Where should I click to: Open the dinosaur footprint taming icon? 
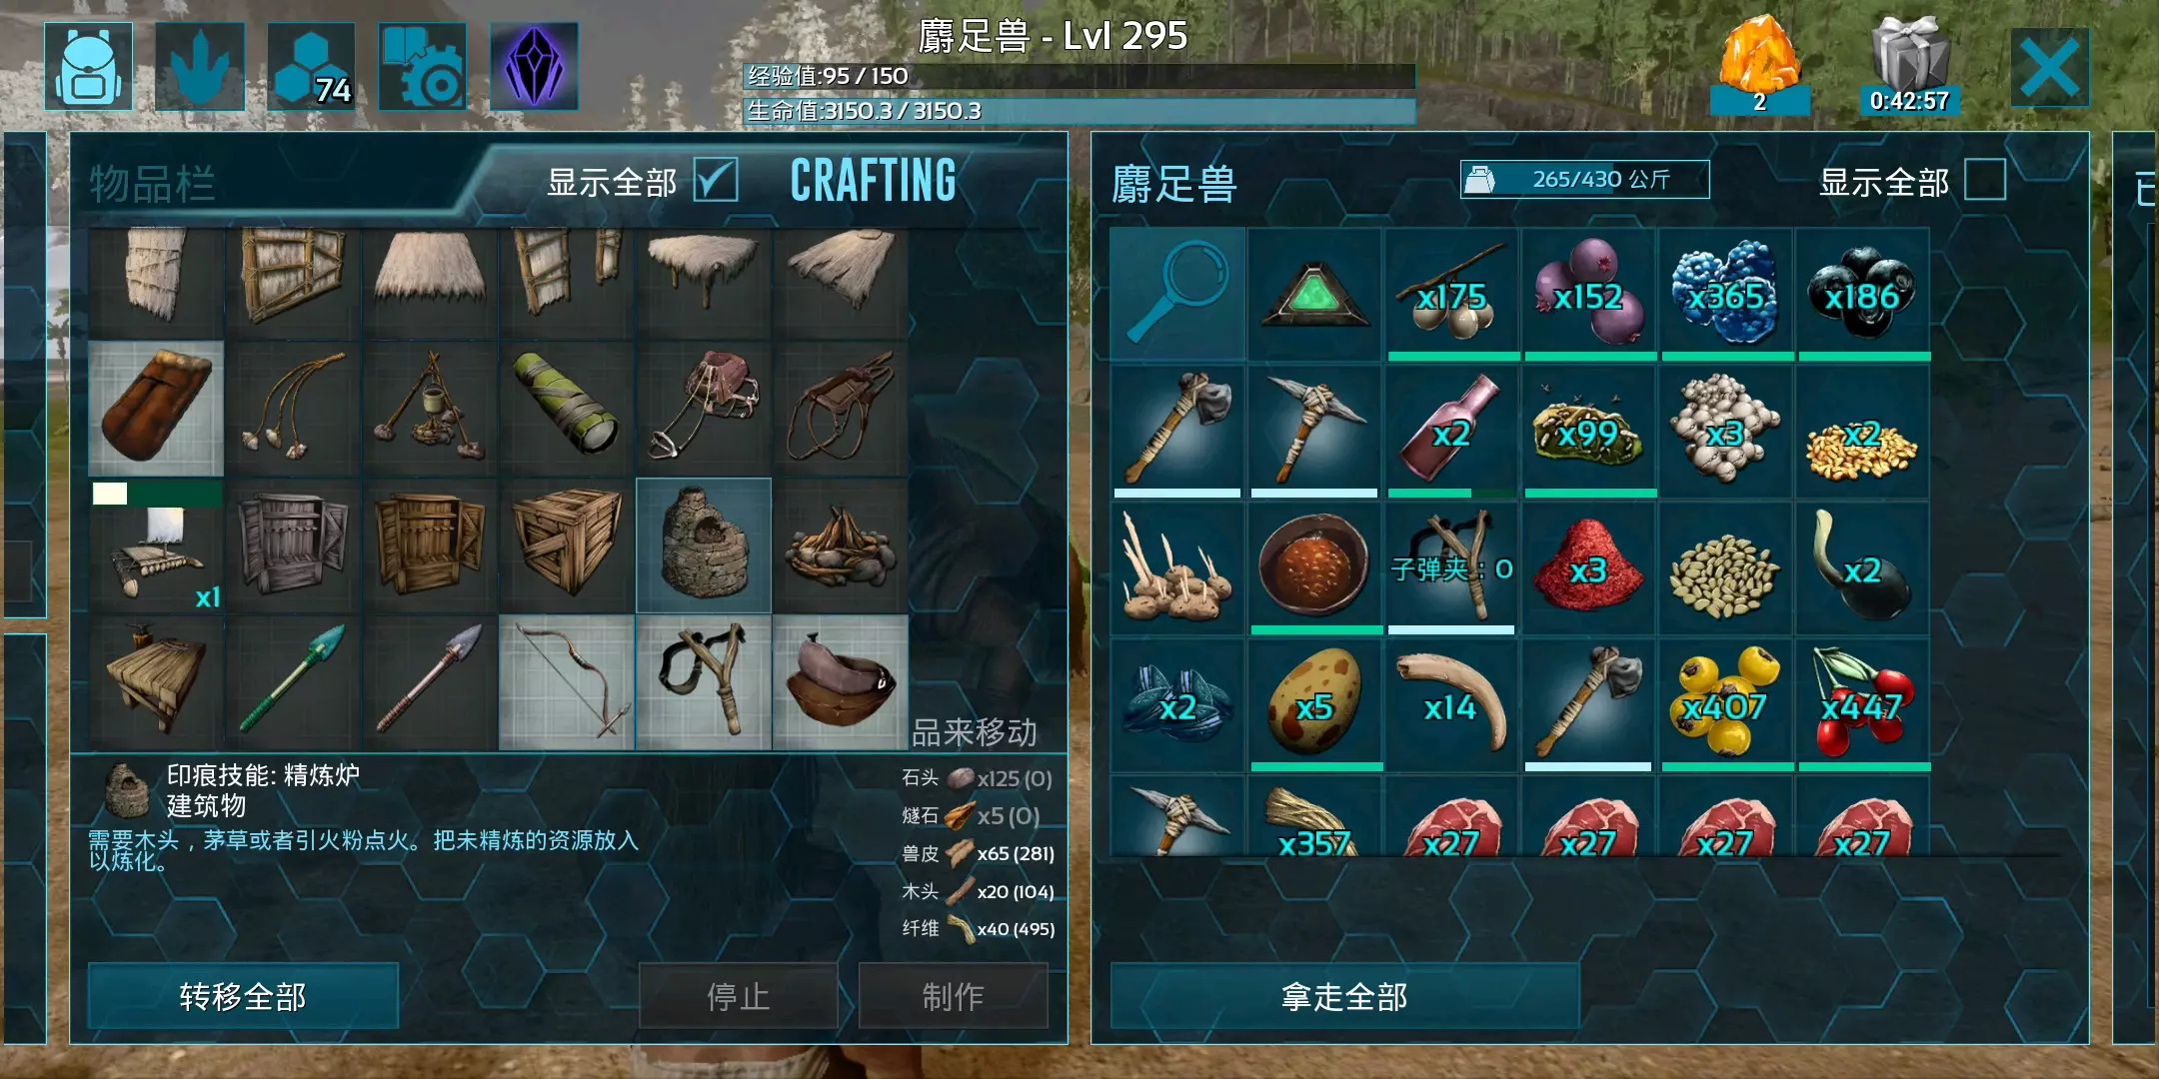coord(200,66)
